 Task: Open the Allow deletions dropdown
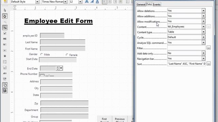[203, 11]
